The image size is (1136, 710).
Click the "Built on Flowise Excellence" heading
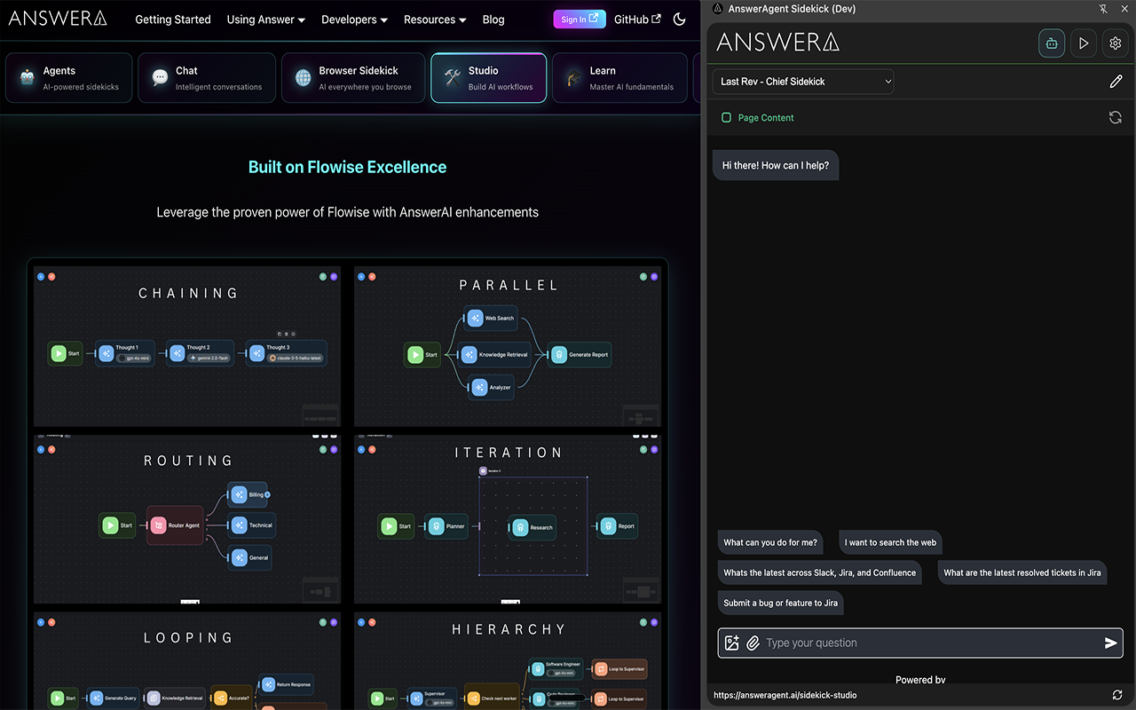point(348,167)
